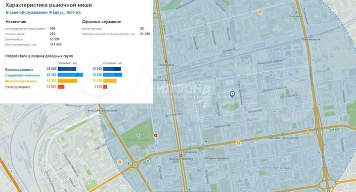Click the Офисные служащие section heading
Image resolution: width=356 pixels, height=192 pixels.
coord(101,22)
